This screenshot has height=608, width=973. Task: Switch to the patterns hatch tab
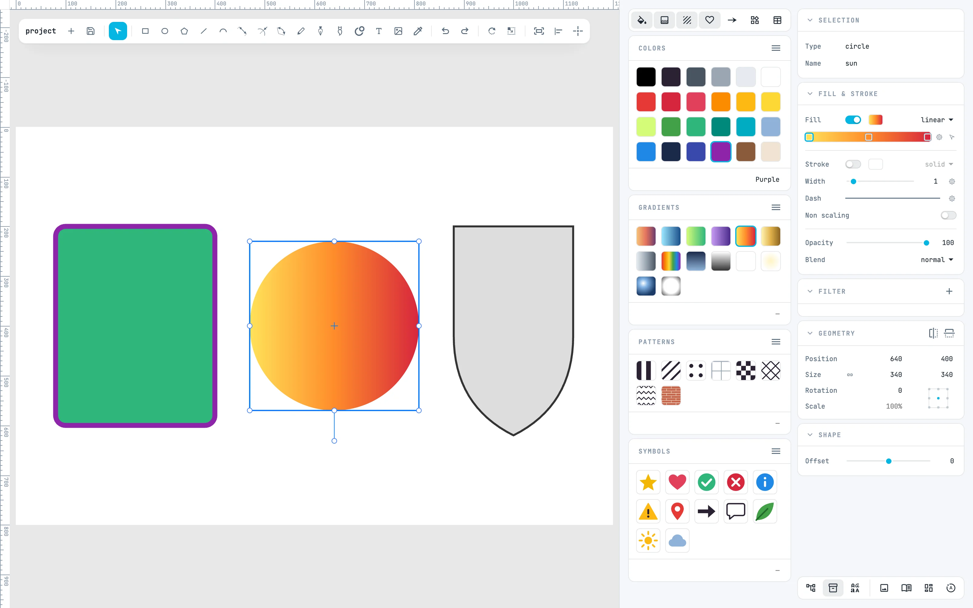[687, 20]
